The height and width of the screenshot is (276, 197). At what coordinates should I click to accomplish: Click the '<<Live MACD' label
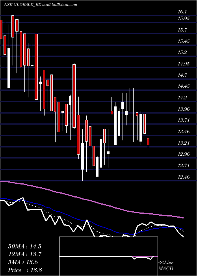[x=166, y=266]
